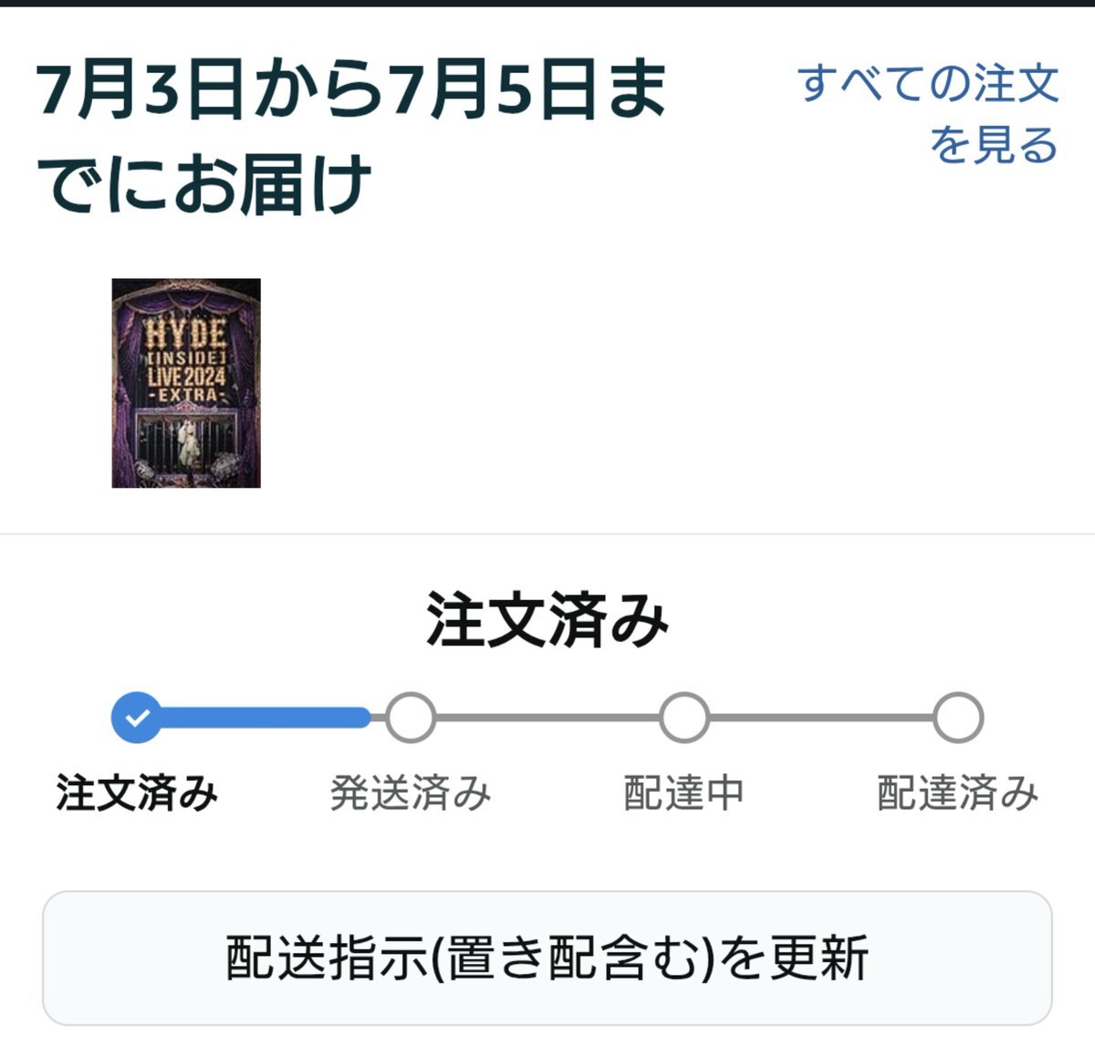Tap the 配送指示(置き配含む)を更新 button

coord(547,958)
